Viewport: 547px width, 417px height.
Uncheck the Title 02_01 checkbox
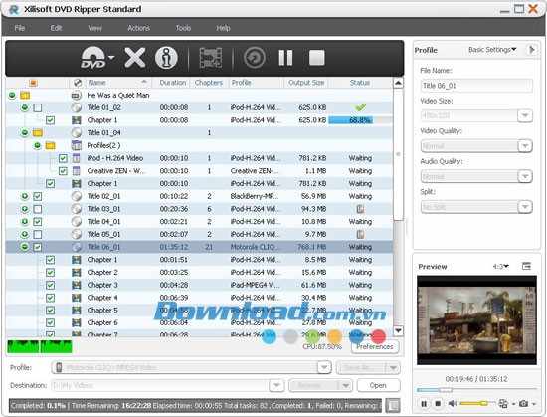pyautogui.click(x=38, y=196)
